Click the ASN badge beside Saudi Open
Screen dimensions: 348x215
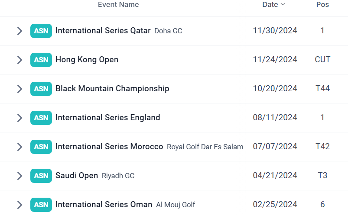[x=41, y=176]
